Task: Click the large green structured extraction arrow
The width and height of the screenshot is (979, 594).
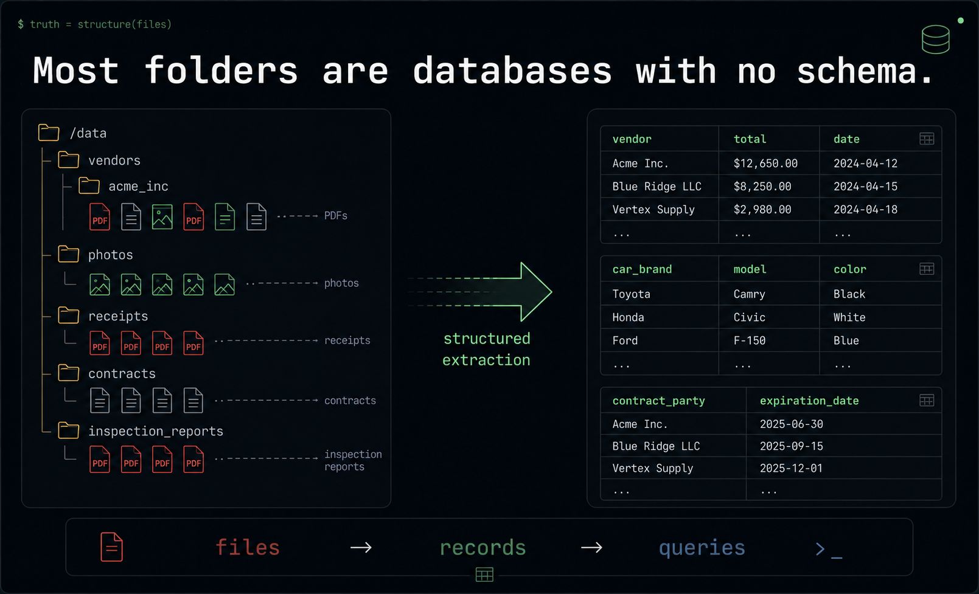Action: click(481, 292)
